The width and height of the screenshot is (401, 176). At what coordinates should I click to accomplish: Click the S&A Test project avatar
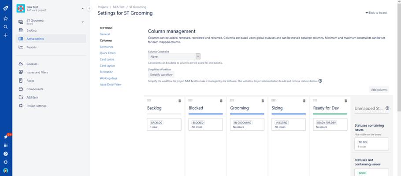pyautogui.click(x=21, y=8)
